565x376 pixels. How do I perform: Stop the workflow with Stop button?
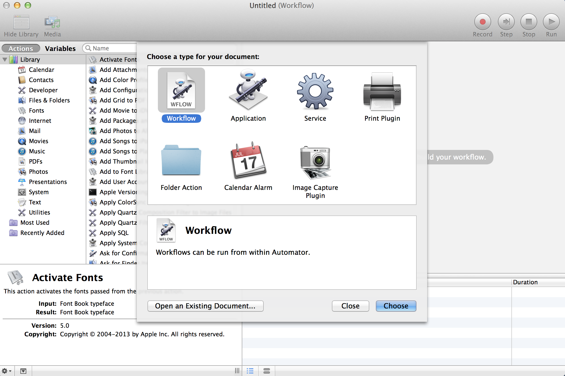(x=529, y=22)
